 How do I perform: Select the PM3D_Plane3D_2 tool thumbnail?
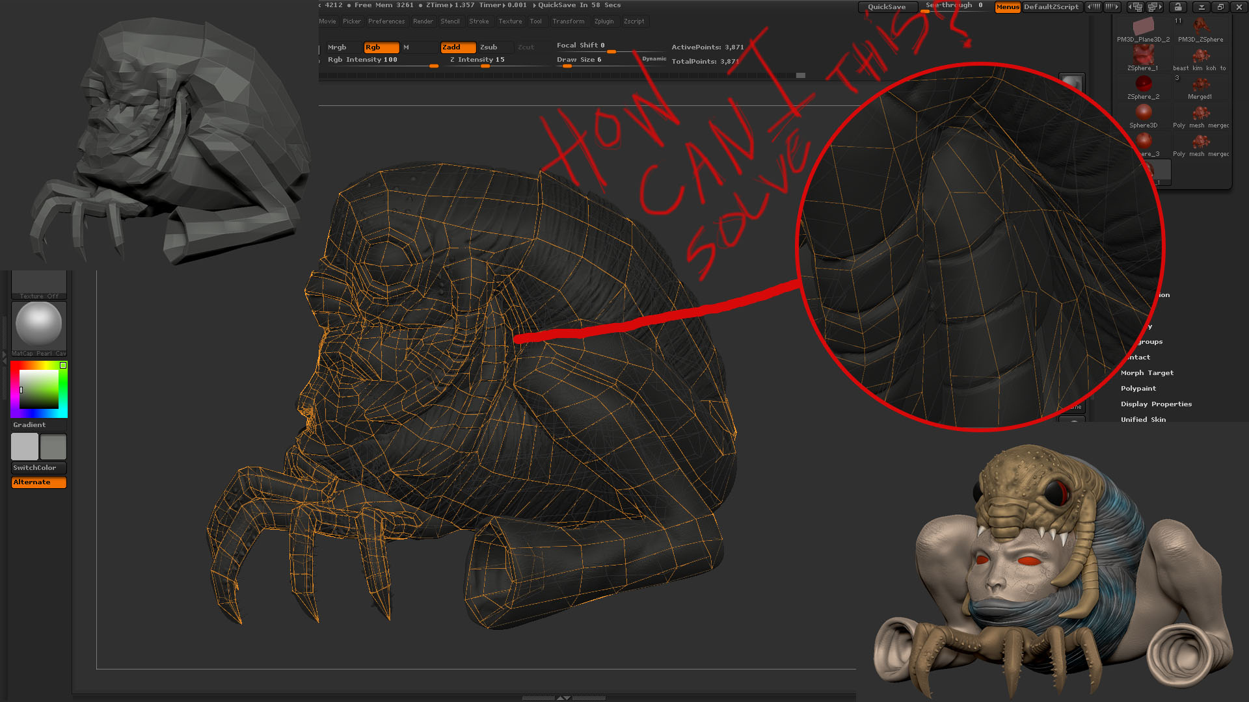point(1143,28)
